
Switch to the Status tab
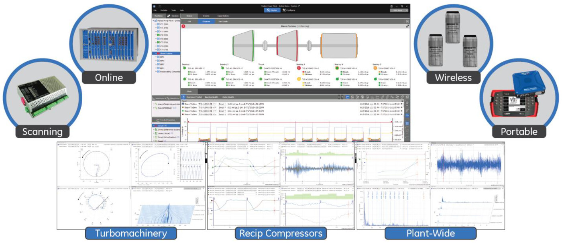coord(189,16)
